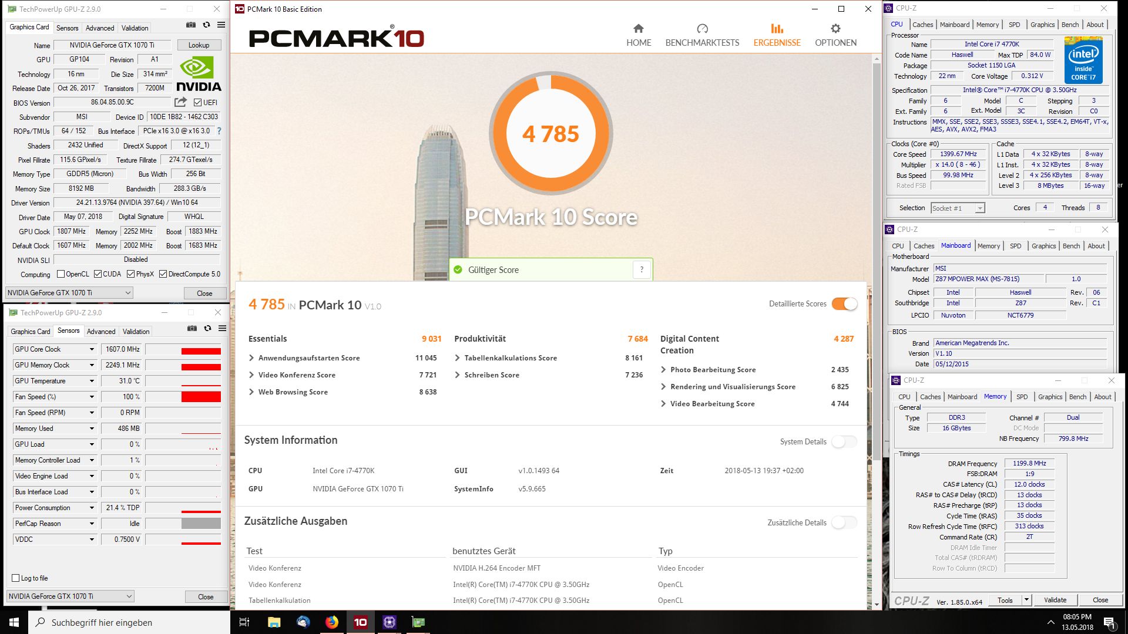Screen dimensions: 1128x634
Task: Open notification center icon
Action: pyautogui.click(x=1109, y=622)
